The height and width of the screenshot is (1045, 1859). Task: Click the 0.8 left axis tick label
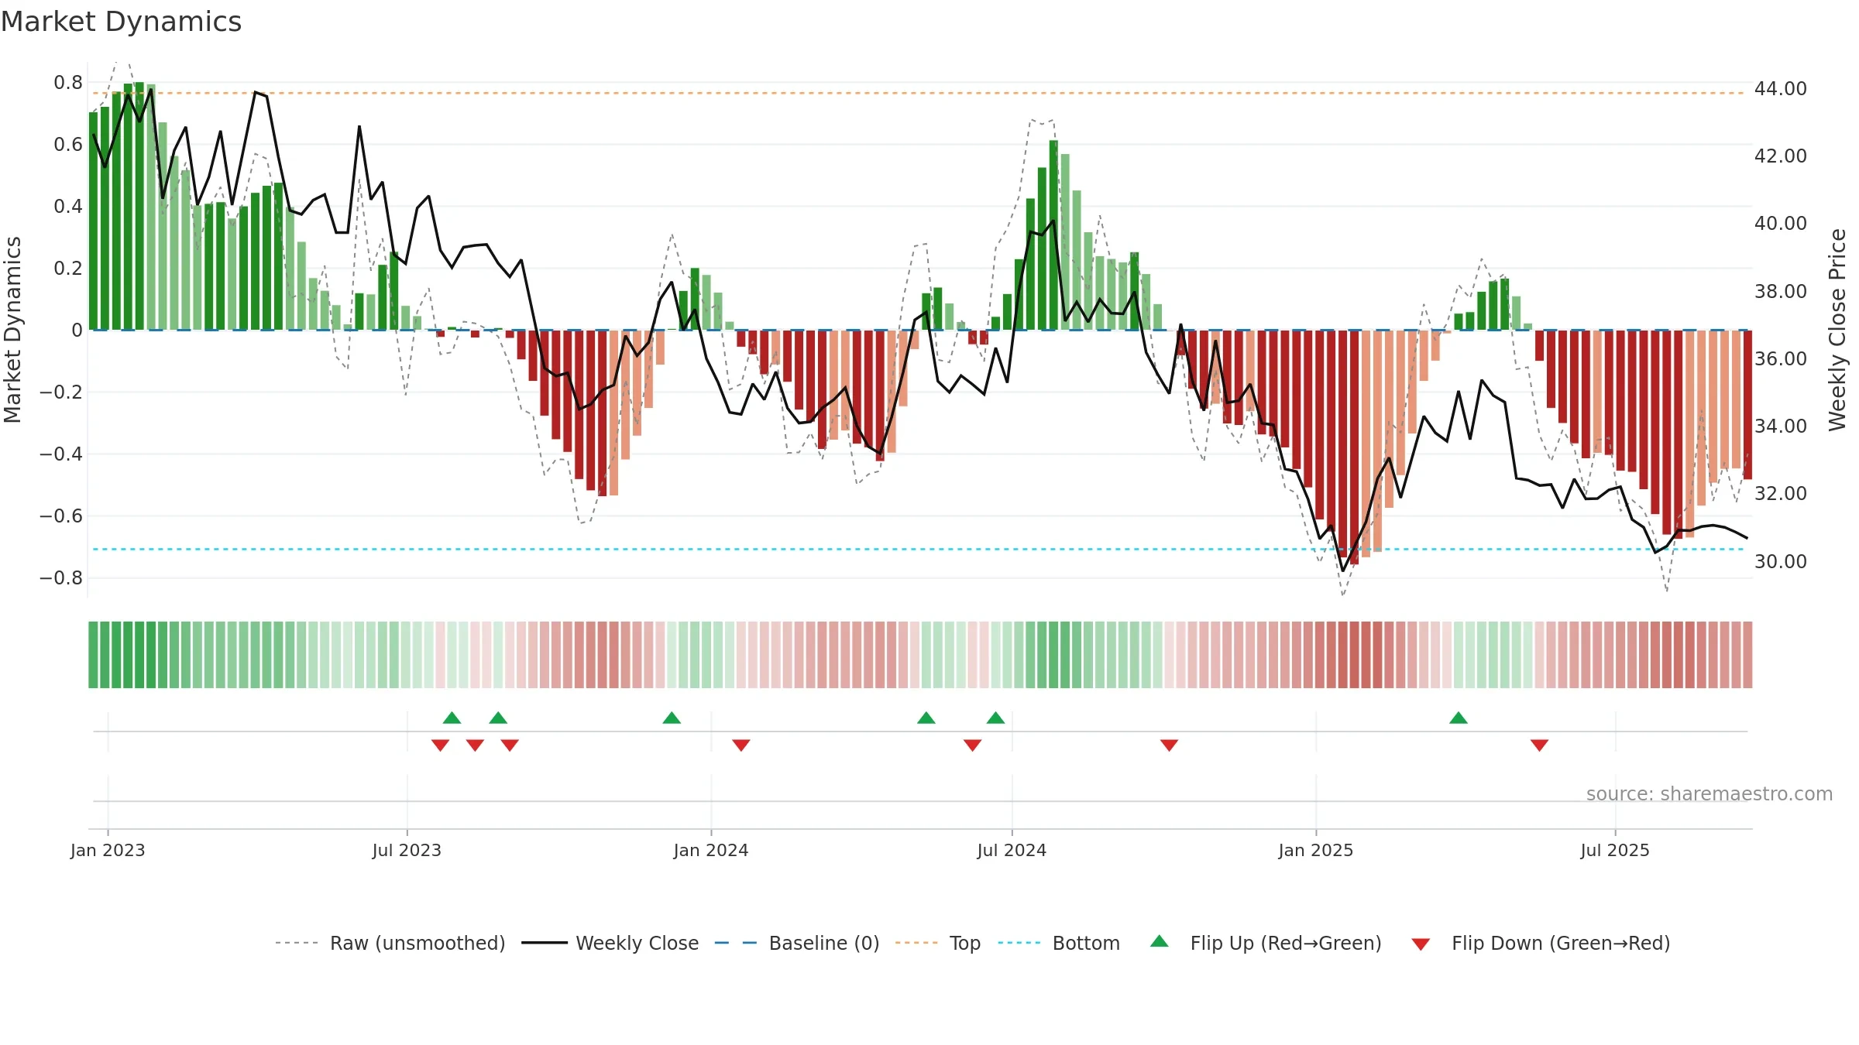pos(68,83)
